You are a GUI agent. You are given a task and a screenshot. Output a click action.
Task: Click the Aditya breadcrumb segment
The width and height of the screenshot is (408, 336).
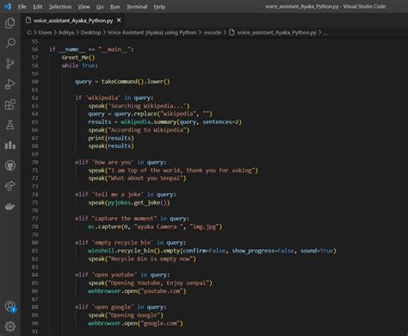coord(66,33)
